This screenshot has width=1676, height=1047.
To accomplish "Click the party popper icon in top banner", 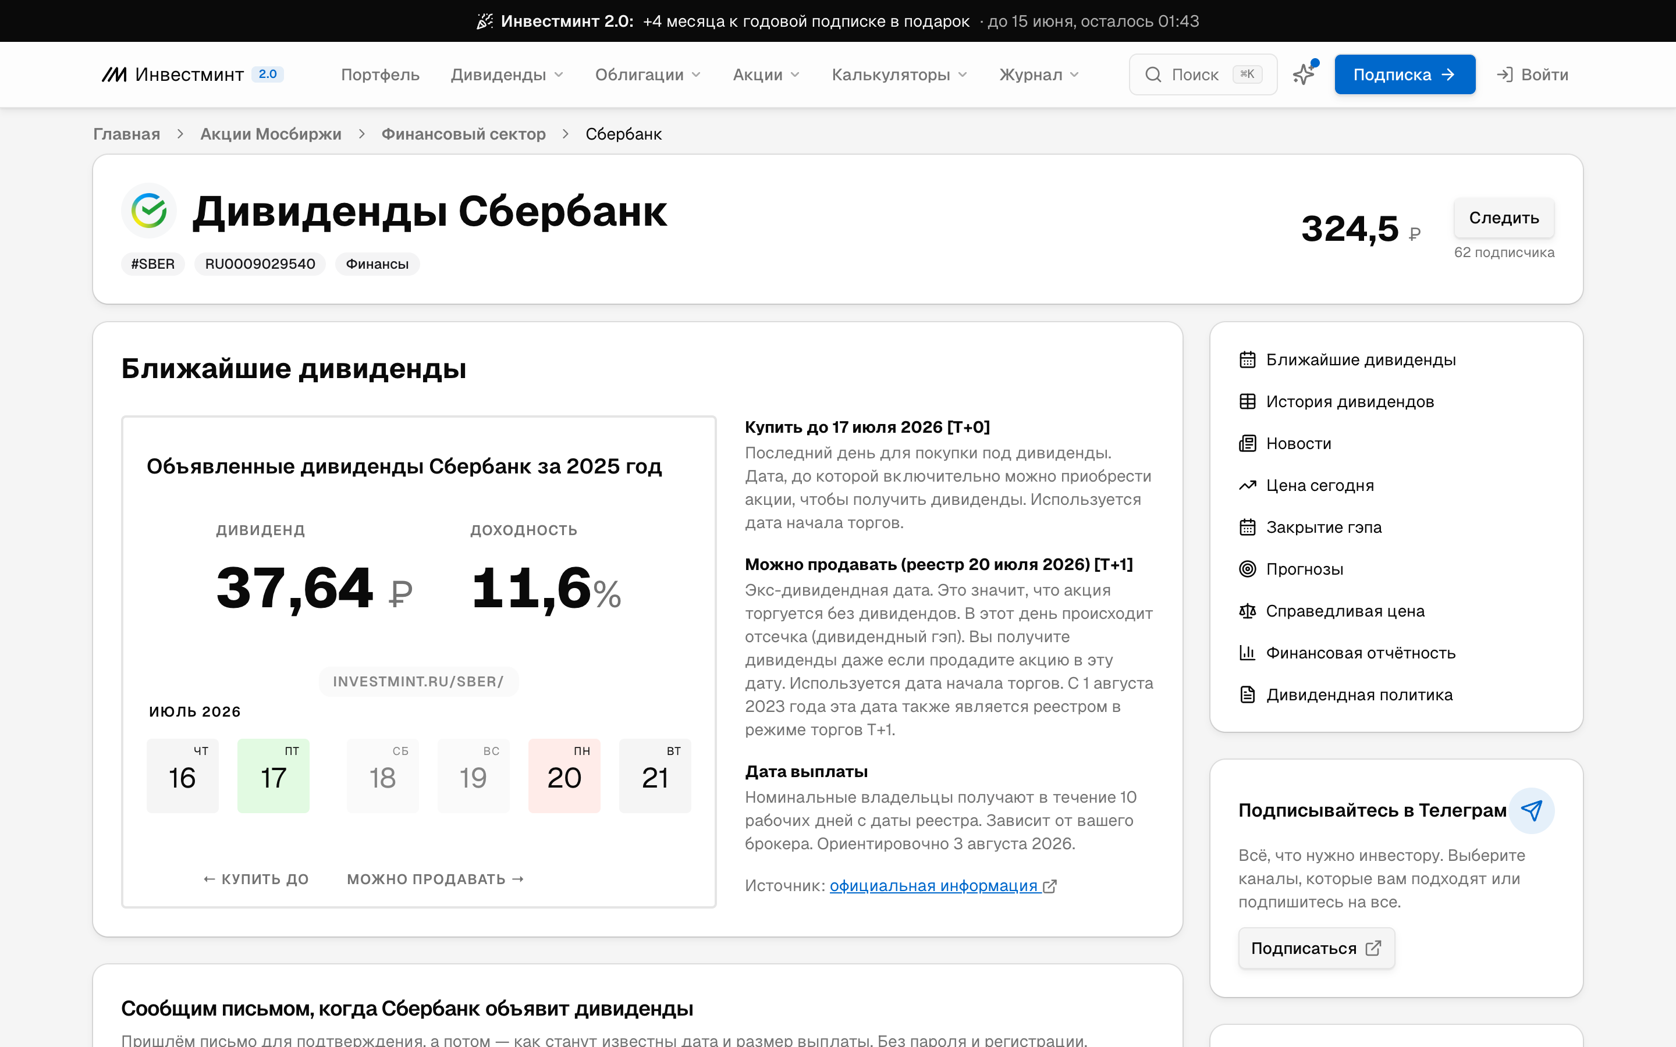I will pyautogui.click(x=485, y=21).
